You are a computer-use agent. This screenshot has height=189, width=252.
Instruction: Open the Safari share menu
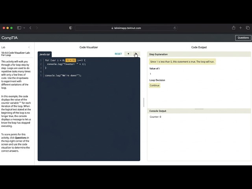233,28
